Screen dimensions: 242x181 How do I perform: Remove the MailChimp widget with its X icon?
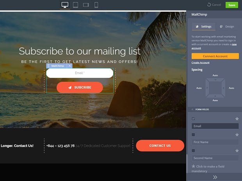tap(69, 66)
